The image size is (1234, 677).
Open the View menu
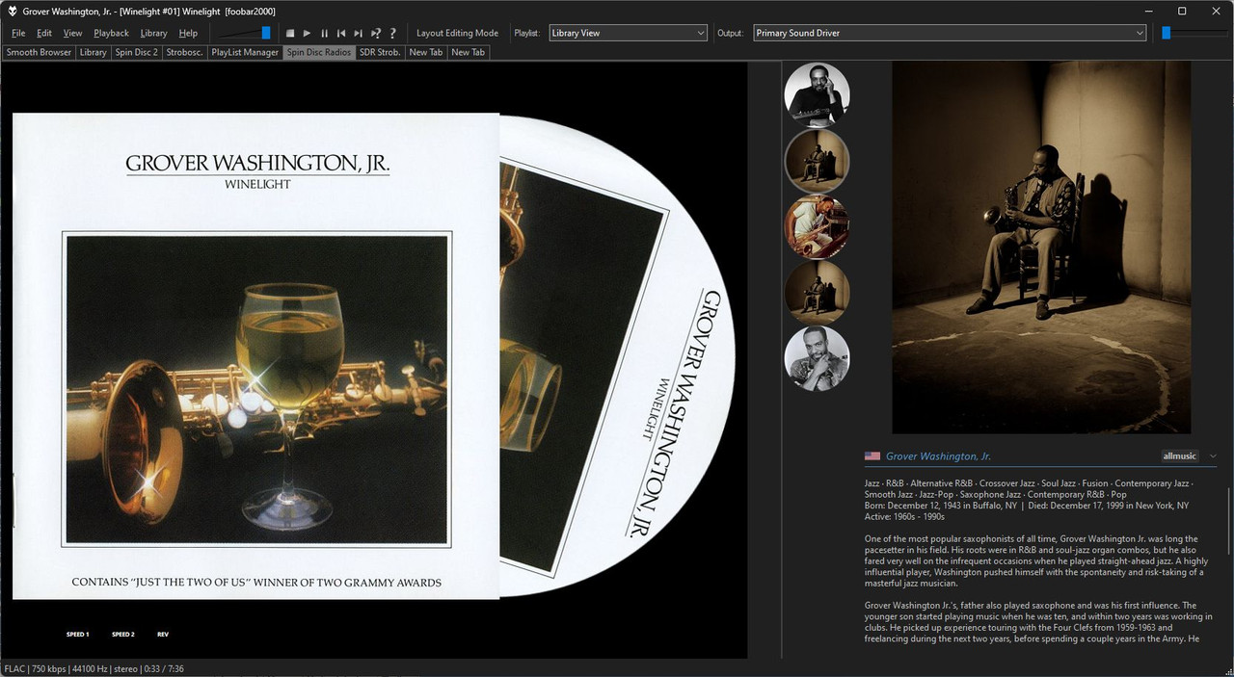point(72,33)
